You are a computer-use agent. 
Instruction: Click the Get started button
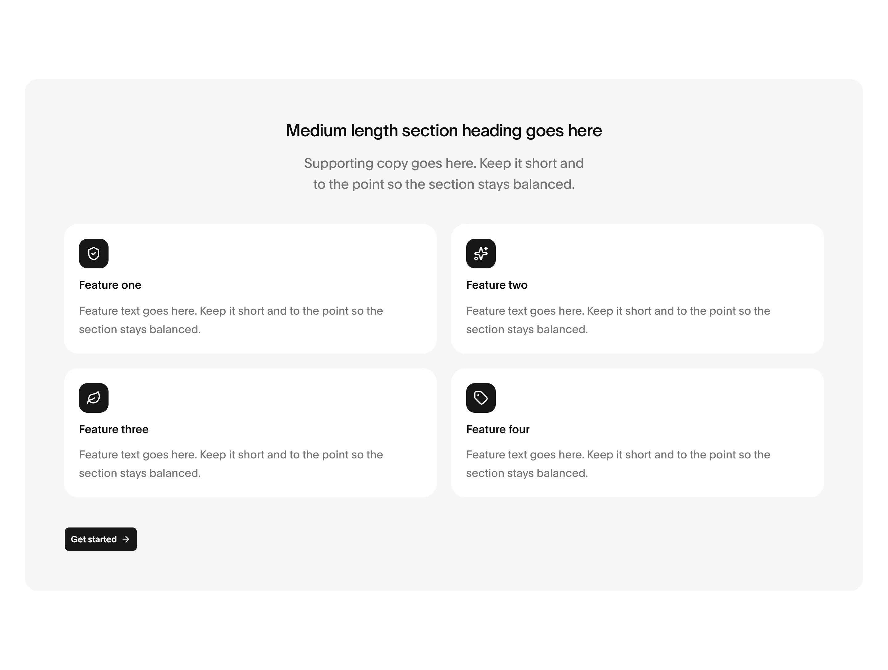click(101, 539)
